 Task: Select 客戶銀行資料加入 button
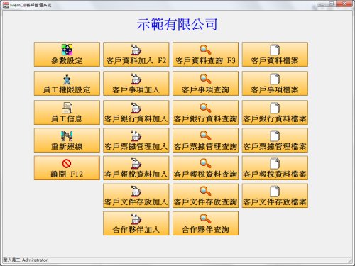tap(136, 112)
